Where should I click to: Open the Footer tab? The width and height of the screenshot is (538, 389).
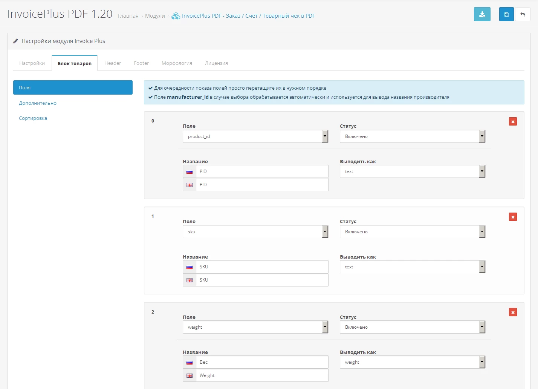click(x=141, y=63)
